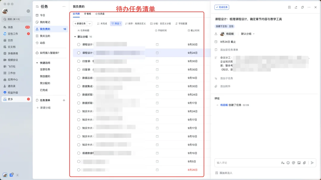
Task: Open the 分组: 自定义分组 grouping options
Action: 160,23
